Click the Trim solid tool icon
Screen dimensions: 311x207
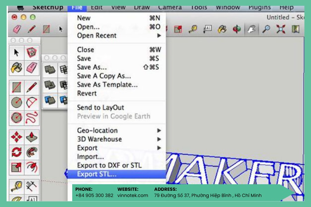(x=50, y=100)
